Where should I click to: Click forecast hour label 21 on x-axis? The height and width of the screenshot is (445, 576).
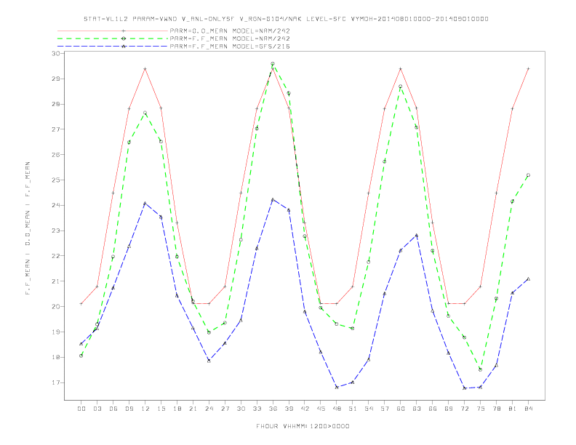tap(193, 409)
